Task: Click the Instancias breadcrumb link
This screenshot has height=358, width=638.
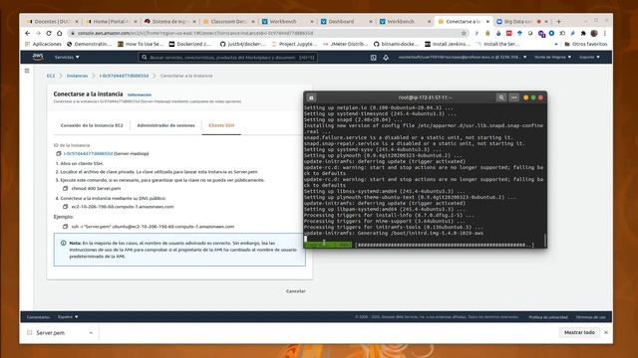Action: pos(77,76)
